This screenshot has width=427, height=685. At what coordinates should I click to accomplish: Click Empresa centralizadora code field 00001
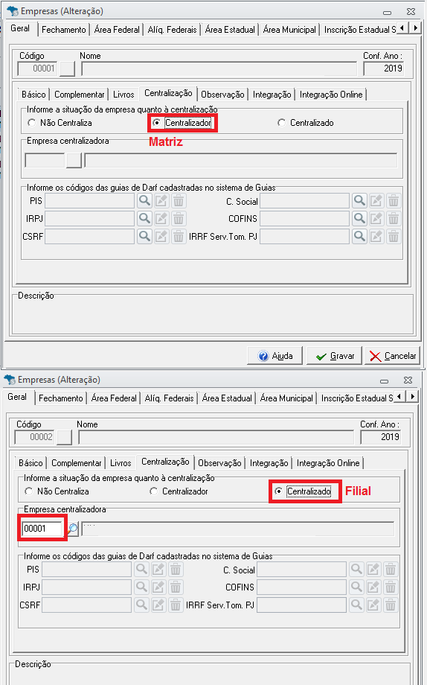coord(42,529)
